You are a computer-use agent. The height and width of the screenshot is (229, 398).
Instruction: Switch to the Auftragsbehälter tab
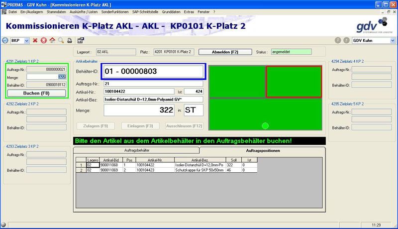pos(136,150)
